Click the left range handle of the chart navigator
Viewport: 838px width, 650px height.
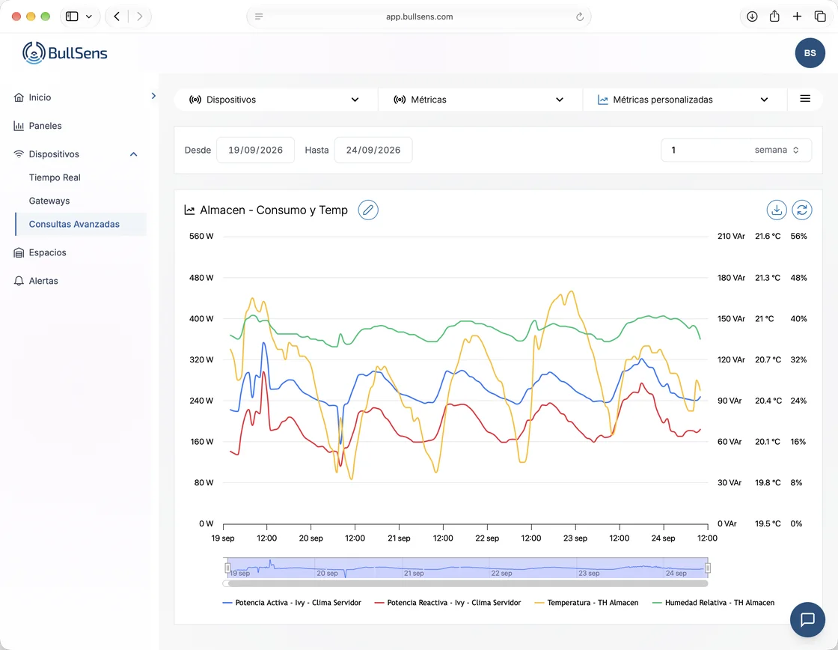(227, 568)
